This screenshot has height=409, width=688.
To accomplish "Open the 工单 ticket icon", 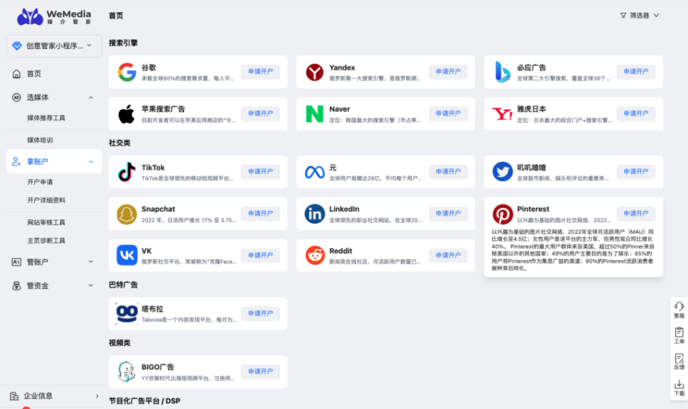I will (679, 335).
